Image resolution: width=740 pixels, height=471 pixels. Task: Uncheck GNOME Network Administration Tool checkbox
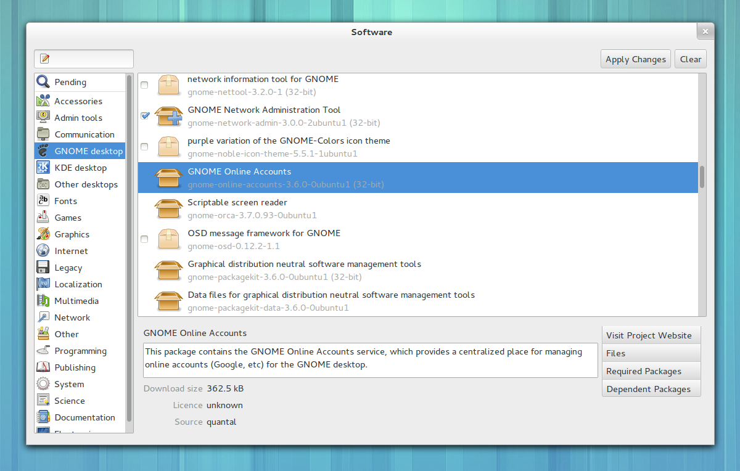144,116
